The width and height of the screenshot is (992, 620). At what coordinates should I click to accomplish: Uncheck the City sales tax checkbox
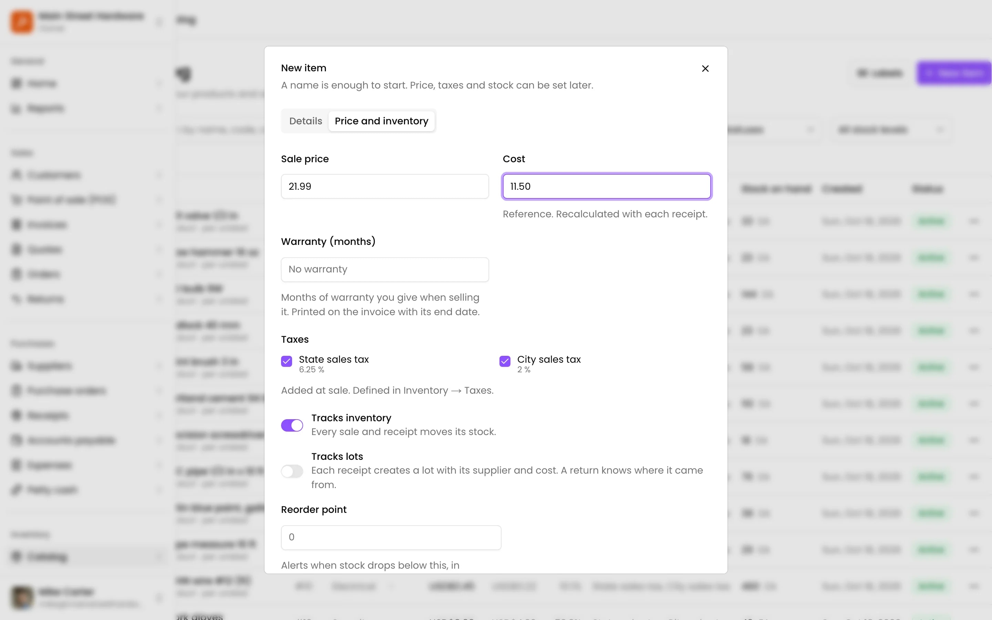(505, 361)
